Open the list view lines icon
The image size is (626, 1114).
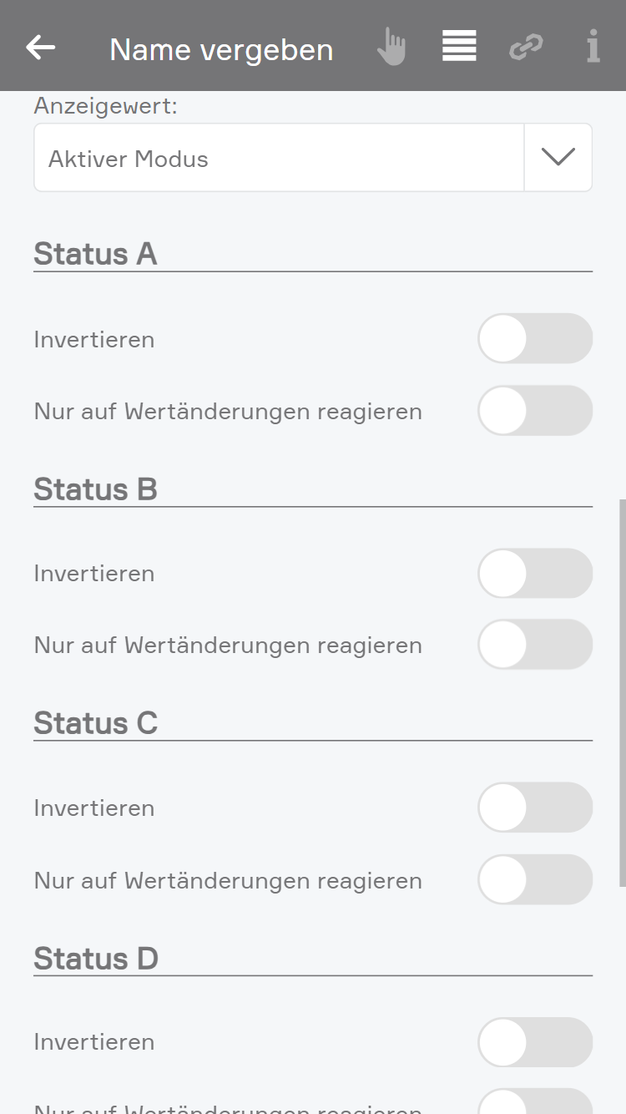click(459, 47)
